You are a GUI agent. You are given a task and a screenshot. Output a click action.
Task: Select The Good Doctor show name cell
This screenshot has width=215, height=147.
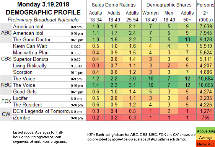(32, 39)
